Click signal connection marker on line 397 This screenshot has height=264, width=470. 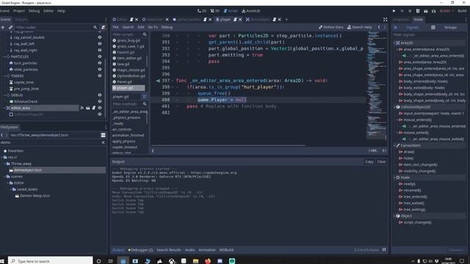click(158, 81)
